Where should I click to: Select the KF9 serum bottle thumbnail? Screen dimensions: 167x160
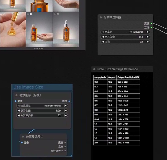(x=66, y=29)
